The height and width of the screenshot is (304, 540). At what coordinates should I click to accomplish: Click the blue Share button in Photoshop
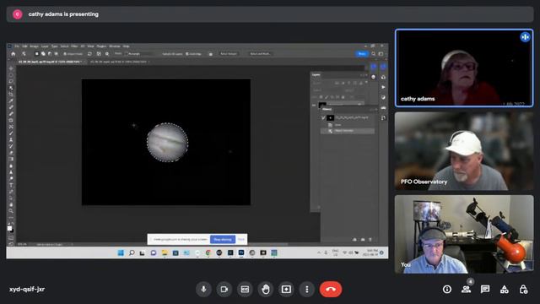(x=362, y=54)
